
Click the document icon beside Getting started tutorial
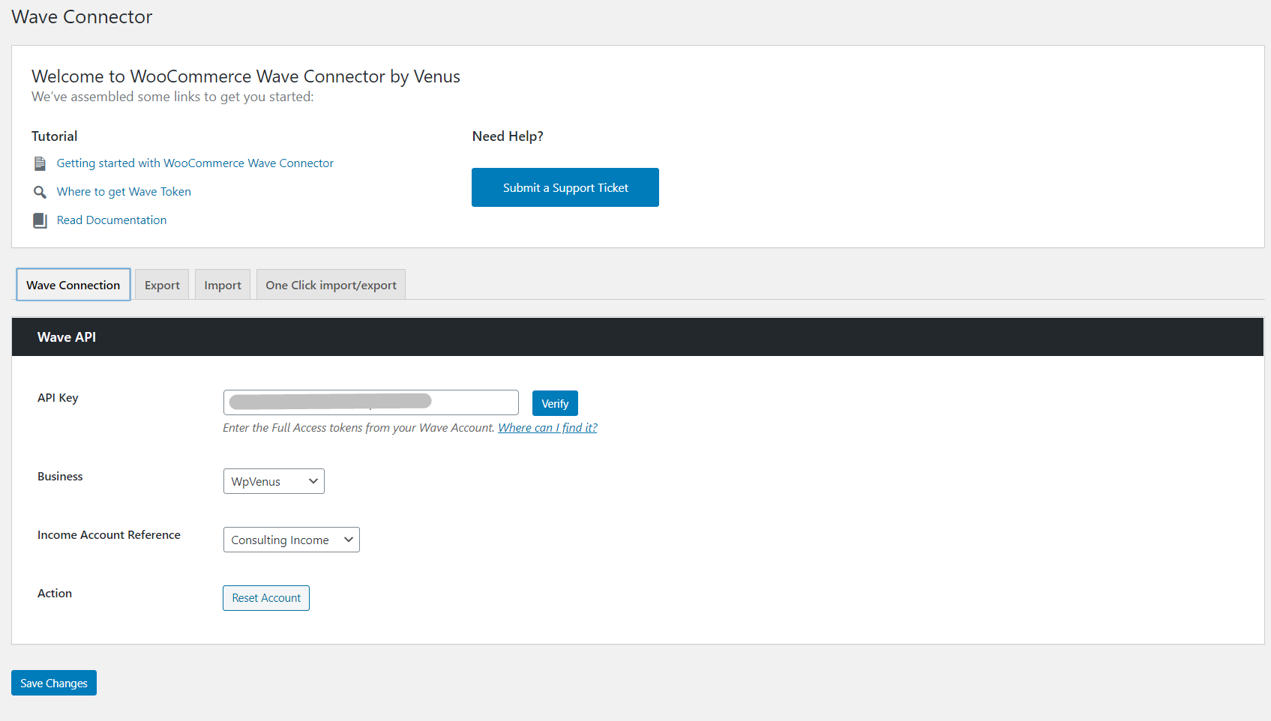click(40, 163)
